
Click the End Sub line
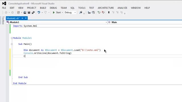(23, 77)
